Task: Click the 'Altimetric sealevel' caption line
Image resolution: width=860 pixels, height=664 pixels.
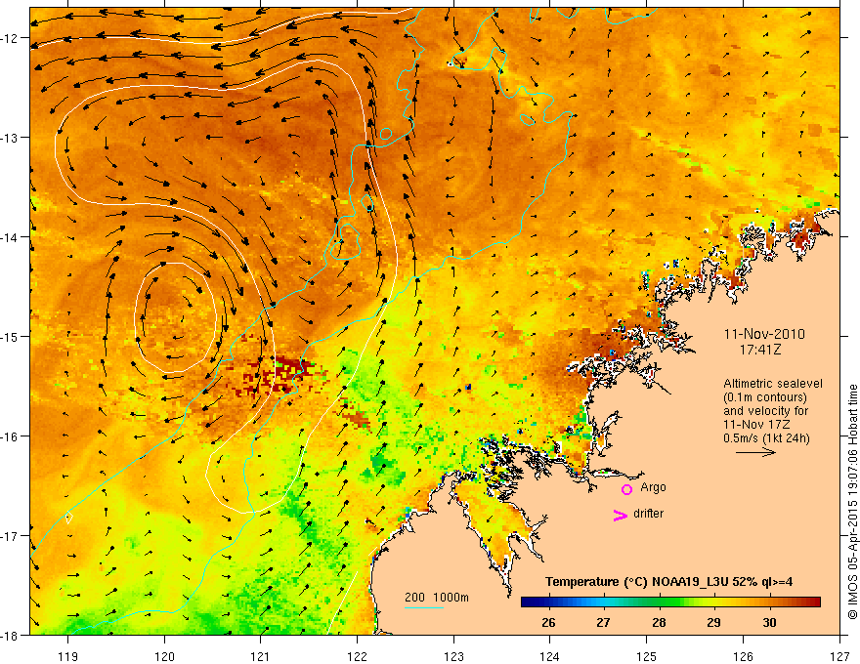Action: coord(772,384)
